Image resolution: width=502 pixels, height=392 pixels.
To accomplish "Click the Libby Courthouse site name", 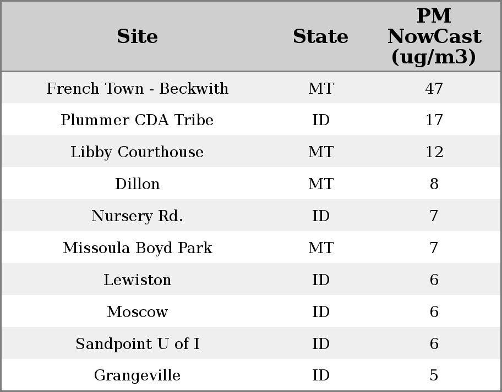I will pos(137,152).
